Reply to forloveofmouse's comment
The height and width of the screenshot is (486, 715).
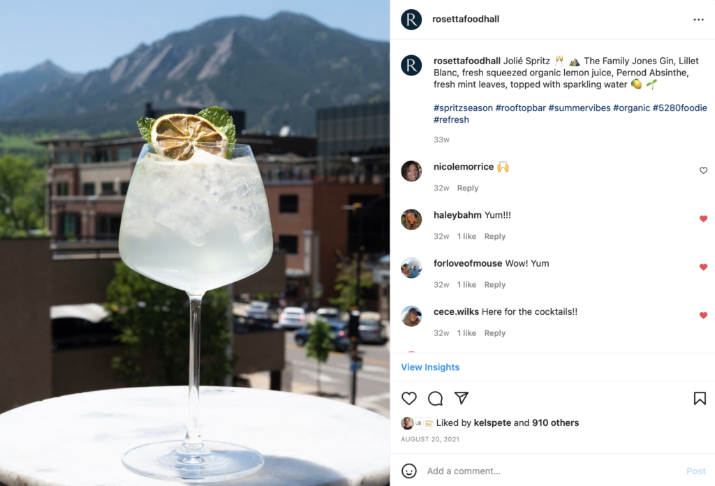click(495, 284)
